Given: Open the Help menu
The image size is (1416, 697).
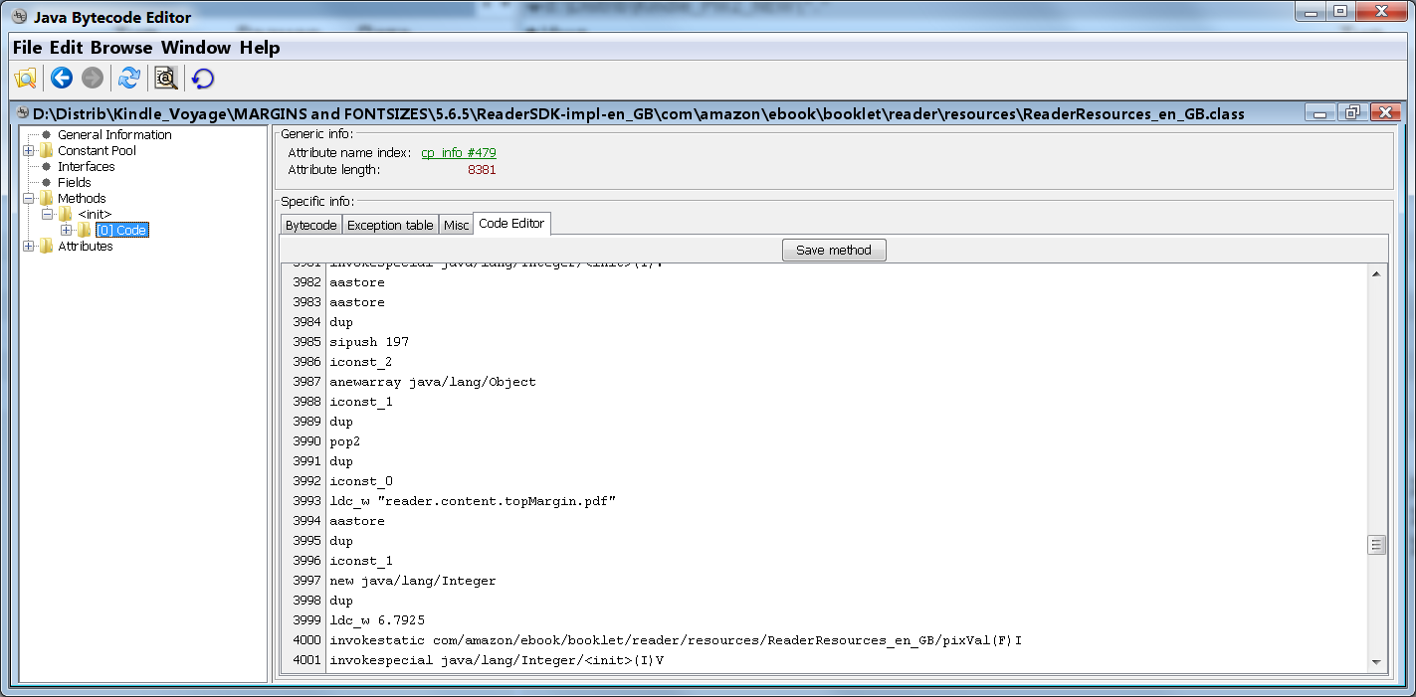Looking at the screenshot, I should point(260,48).
